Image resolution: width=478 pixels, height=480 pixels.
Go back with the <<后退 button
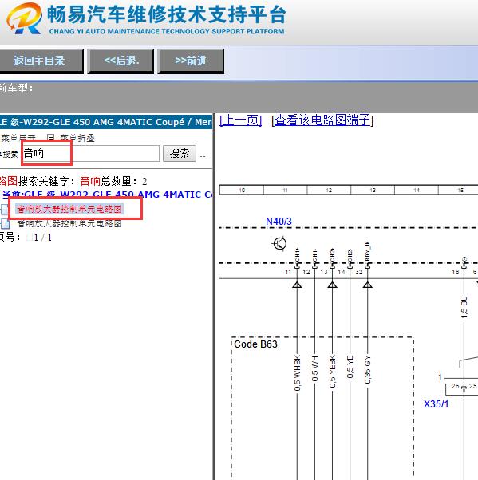120,61
